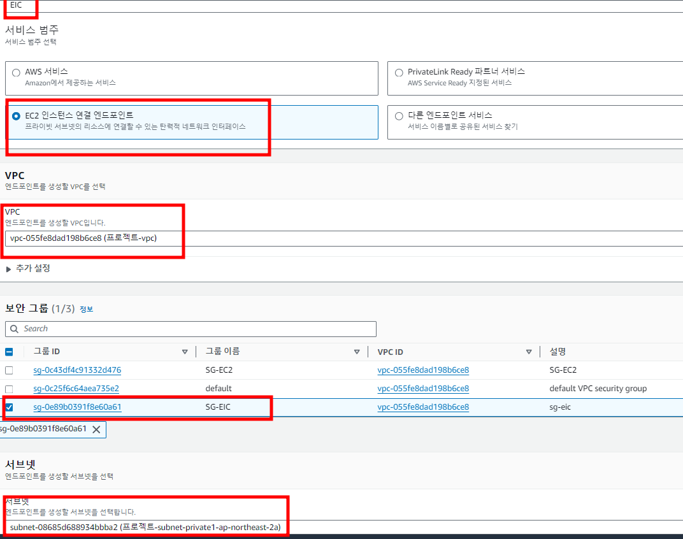Click the security group Search field
Screen dimensions: 683x539
pos(191,329)
